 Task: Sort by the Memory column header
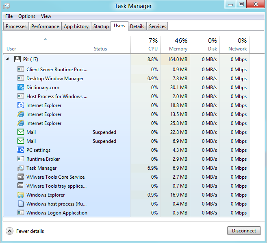pyautogui.click(x=175, y=45)
